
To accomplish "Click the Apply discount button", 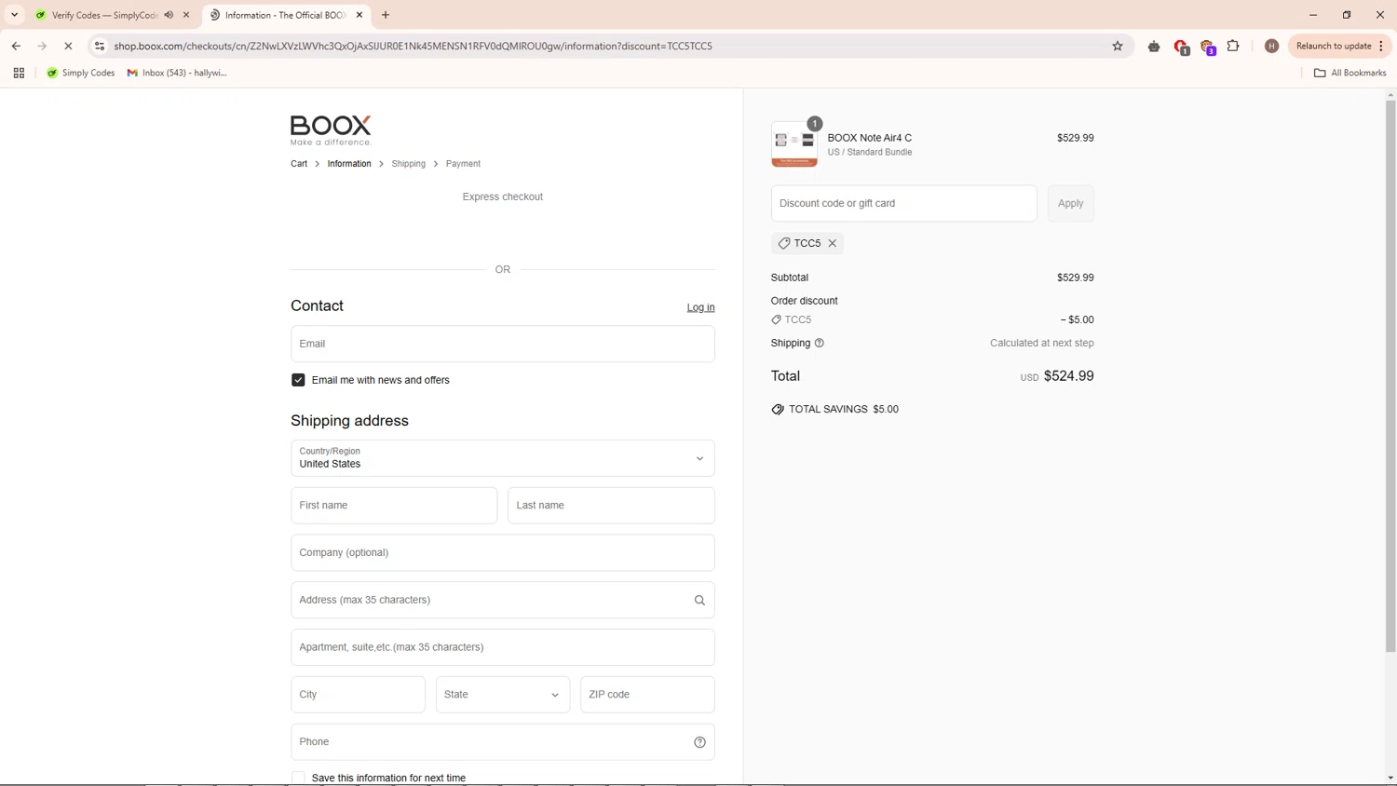I will (1070, 203).
